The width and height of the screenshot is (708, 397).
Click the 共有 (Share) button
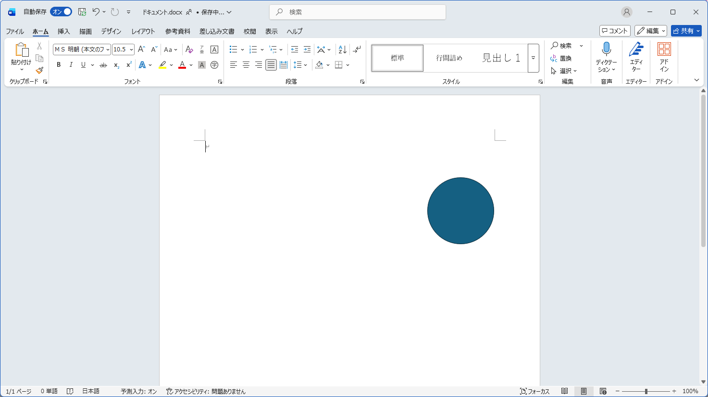(686, 31)
